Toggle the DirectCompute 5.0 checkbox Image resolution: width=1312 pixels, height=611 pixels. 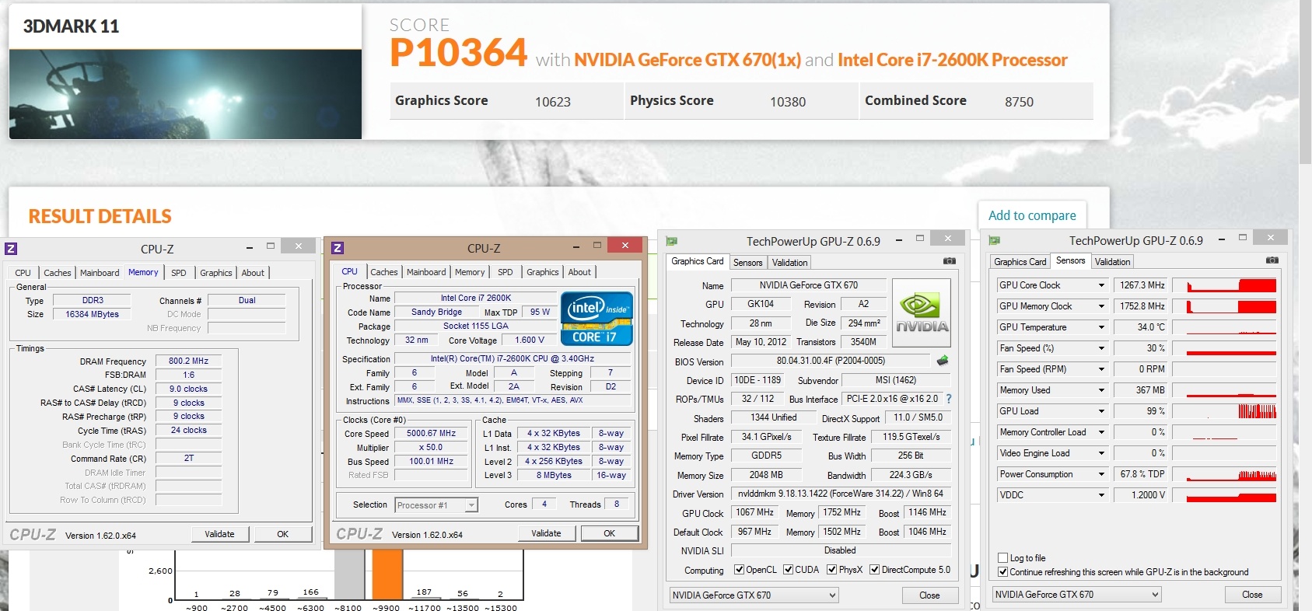(875, 570)
